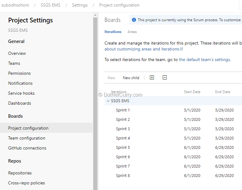This screenshot has height=190, width=242.
Task: Click the New button
Action: point(111,78)
